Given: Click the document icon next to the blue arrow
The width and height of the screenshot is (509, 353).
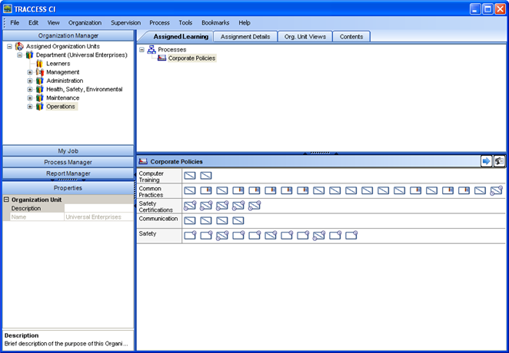Looking at the screenshot, I should click(499, 161).
